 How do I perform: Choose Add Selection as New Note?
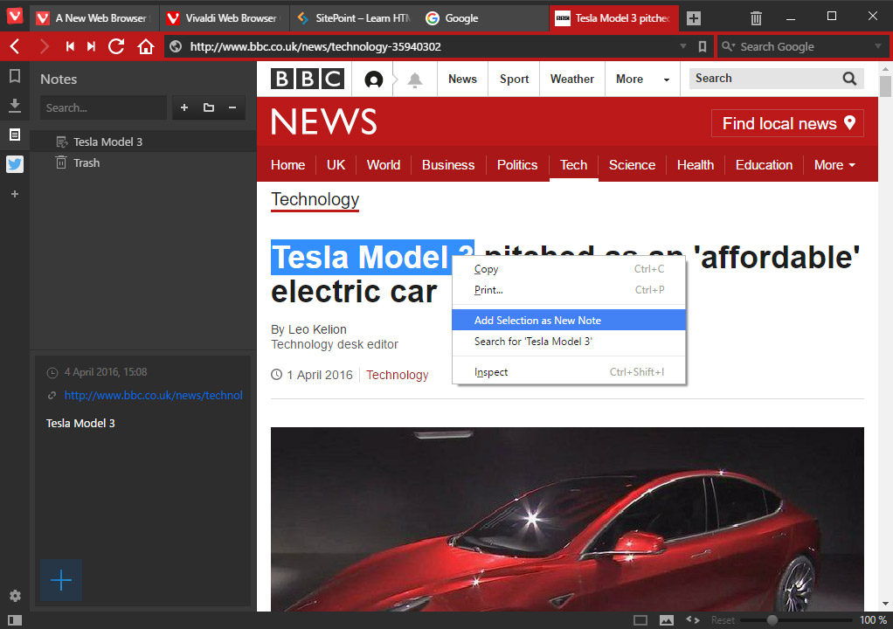pyautogui.click(x=537, y=321)
